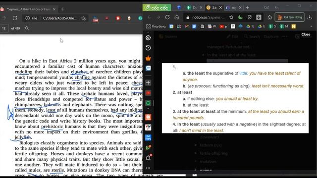Open the Gmail bookmark

click(187, 26)
